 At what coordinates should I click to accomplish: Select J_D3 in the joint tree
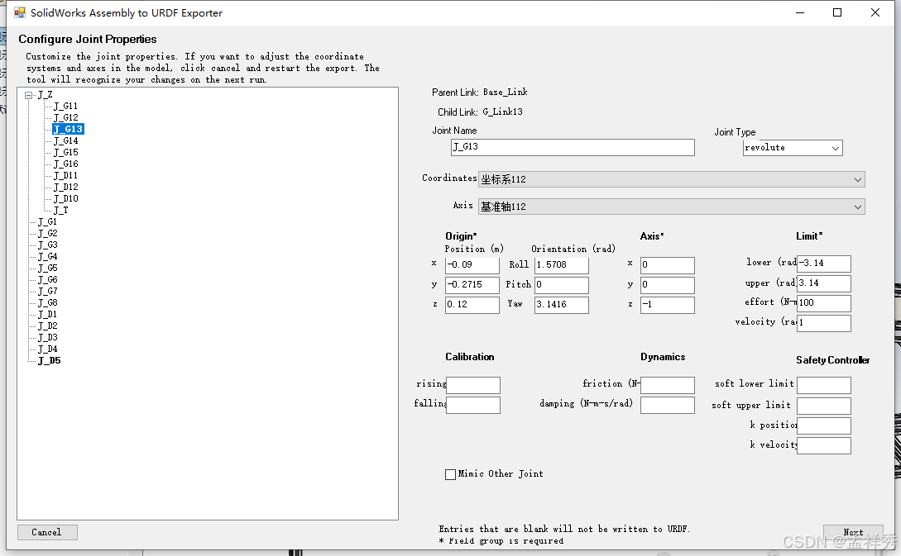(47, 337)
